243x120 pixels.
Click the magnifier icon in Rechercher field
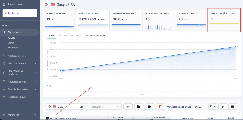[118, 107]
